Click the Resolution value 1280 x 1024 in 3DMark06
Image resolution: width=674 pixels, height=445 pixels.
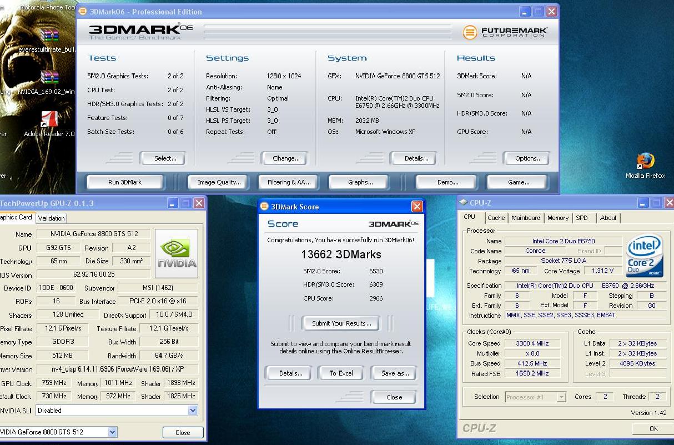tap(284, 76)
